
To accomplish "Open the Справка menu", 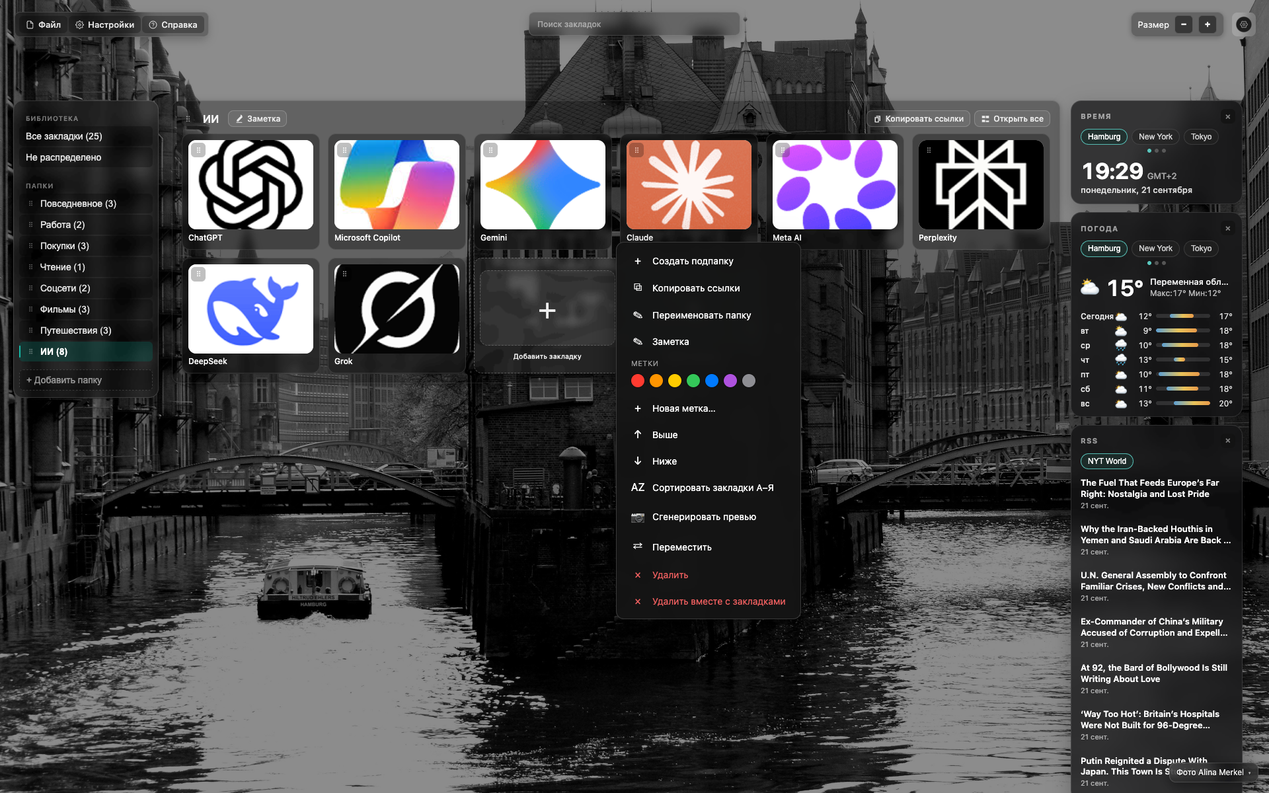I will click(173, 24).
